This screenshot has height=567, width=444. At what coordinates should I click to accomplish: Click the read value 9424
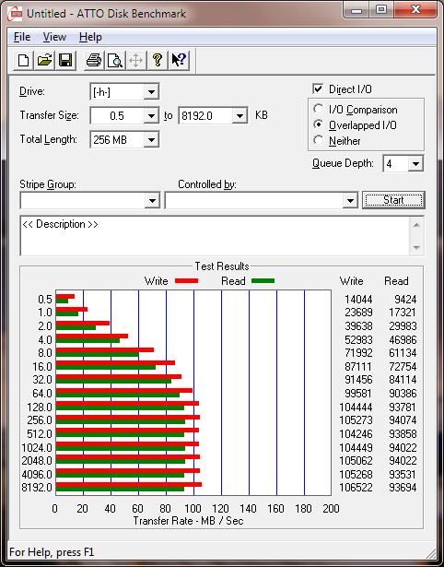[406, 300]
